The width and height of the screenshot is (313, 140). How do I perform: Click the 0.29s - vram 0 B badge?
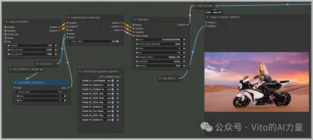(214, 12)
